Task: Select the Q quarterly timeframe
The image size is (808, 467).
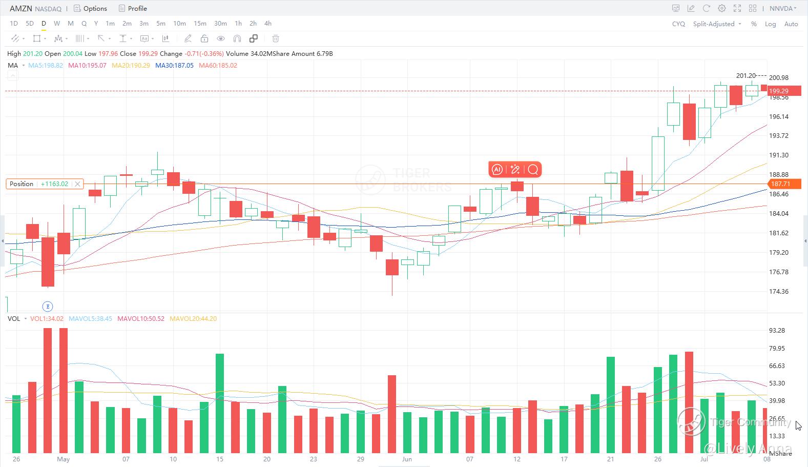Action: 84,24
